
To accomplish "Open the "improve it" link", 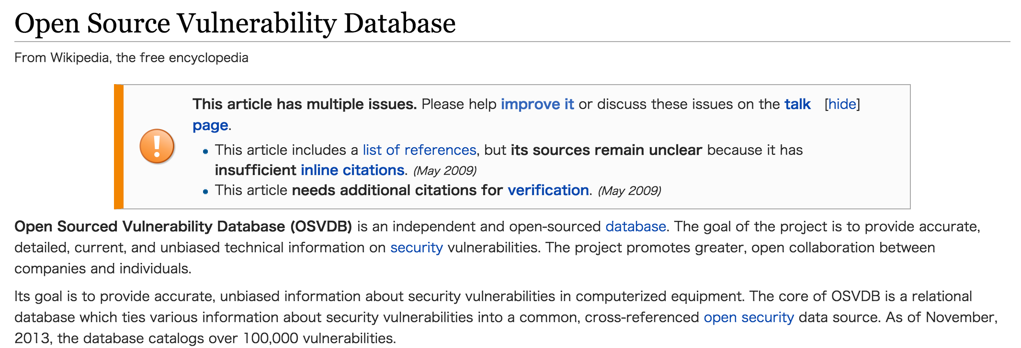I will point(537,104).
